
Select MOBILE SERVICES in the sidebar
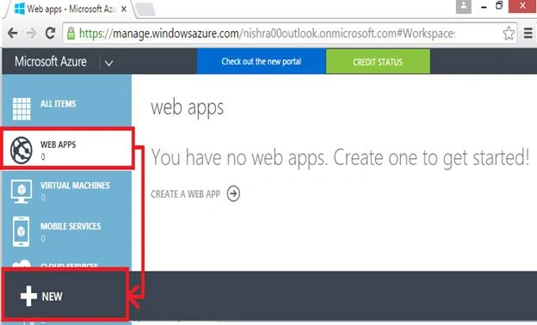[66, 231]
